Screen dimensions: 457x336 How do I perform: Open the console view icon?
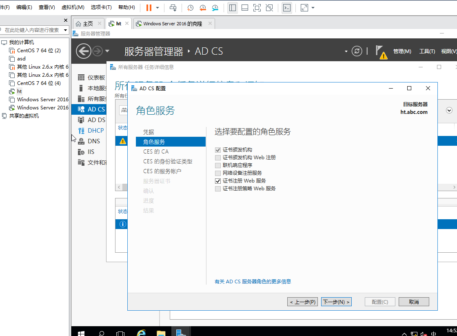tap(287, 8)
